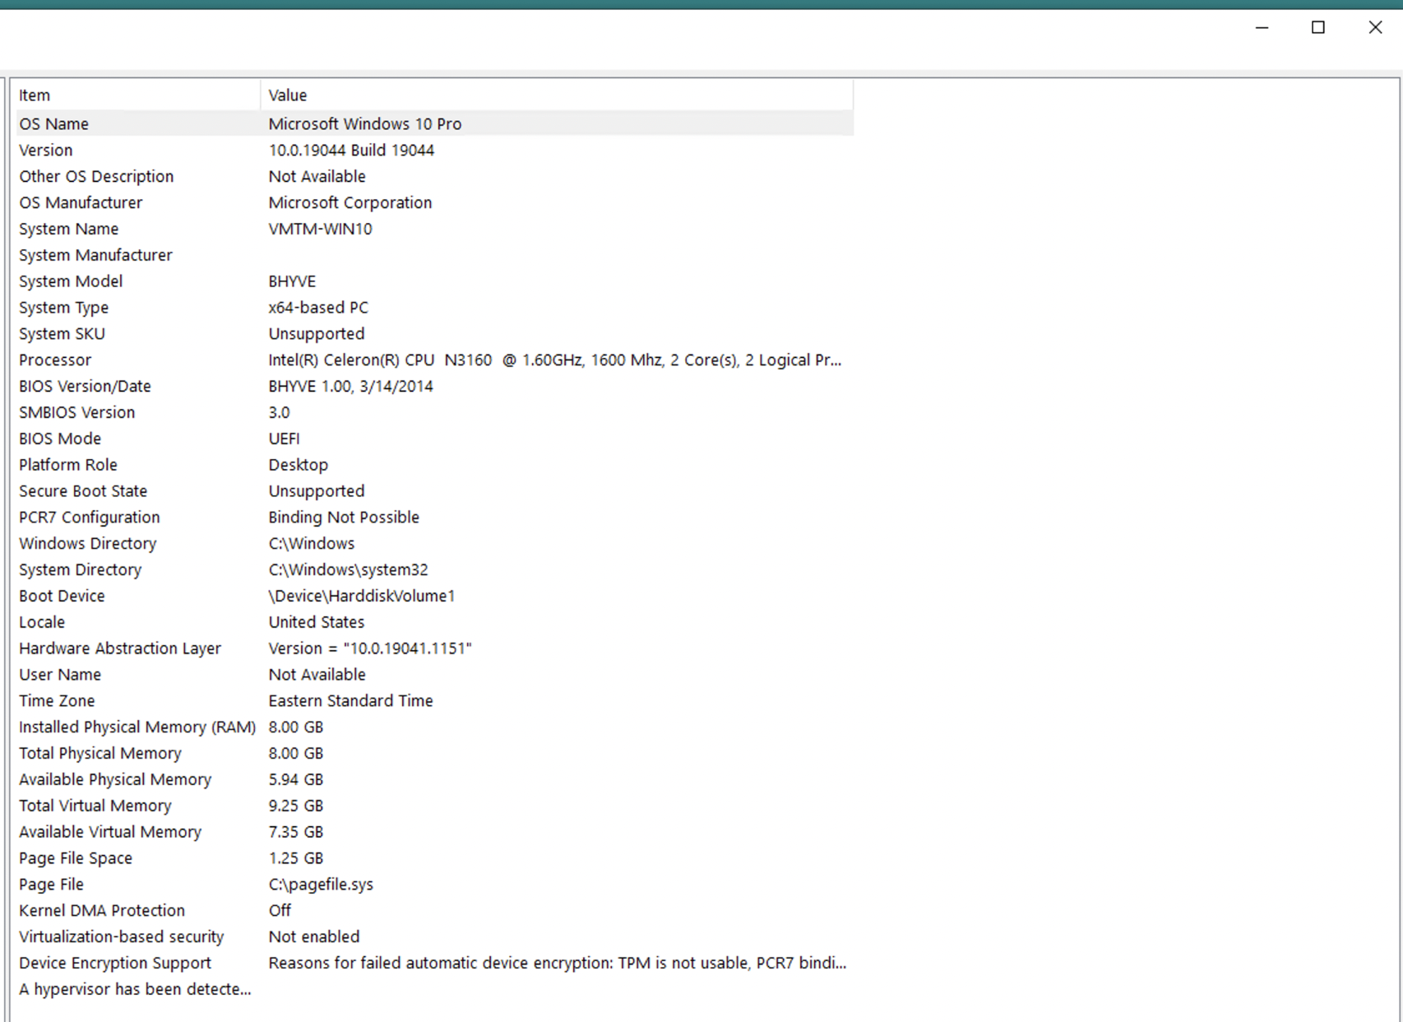Image resolution: width=1403 pixels, height=1022 pixels.
Task: Select SMBIOS Version row
Action: click(434, 412)
